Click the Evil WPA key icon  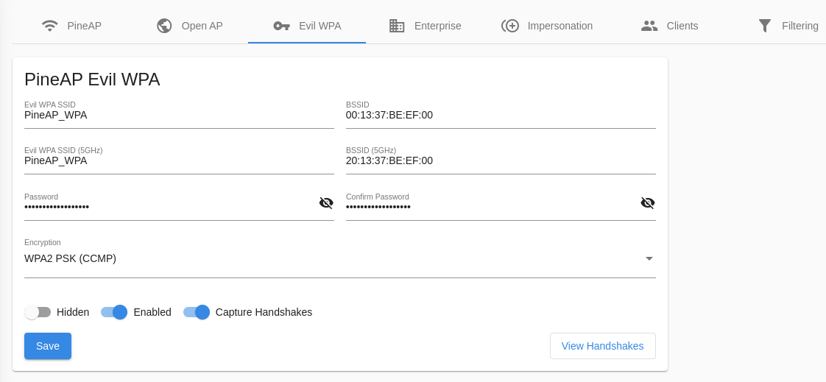[x=282, y=26]
